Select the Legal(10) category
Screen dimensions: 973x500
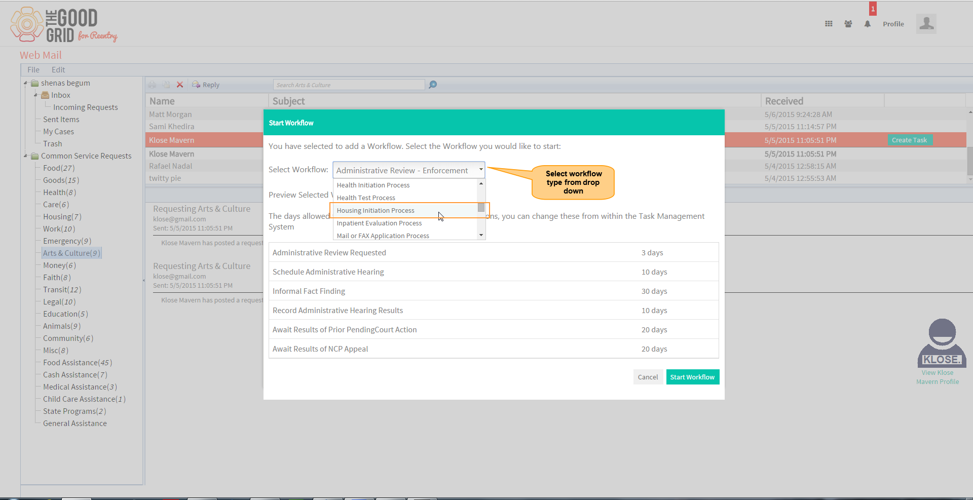[59, 302]
